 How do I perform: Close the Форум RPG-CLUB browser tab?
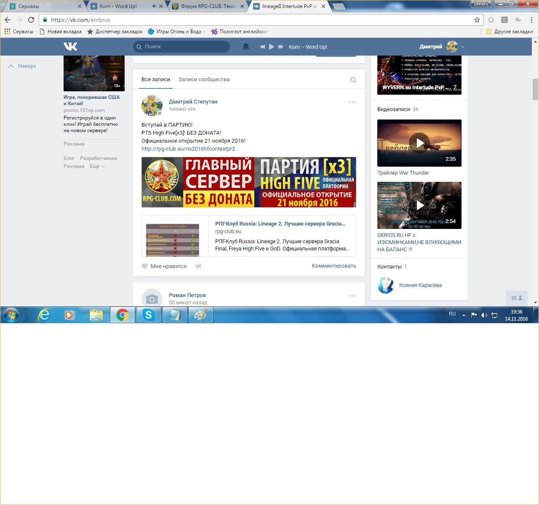point(242,6)
